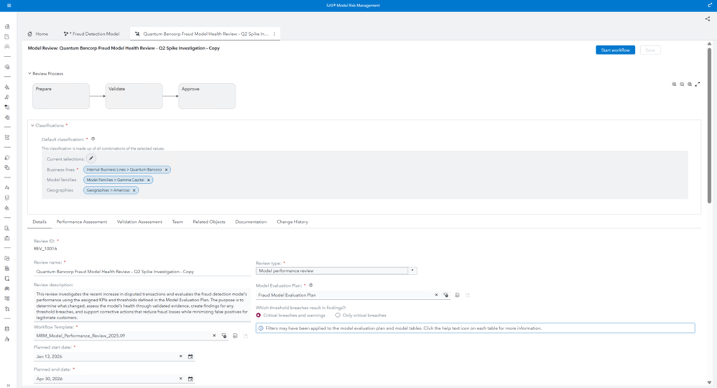The image size is (717, 388).
Task: Clear the Model Evaluation Plan field
Action: tap(436, 295)
